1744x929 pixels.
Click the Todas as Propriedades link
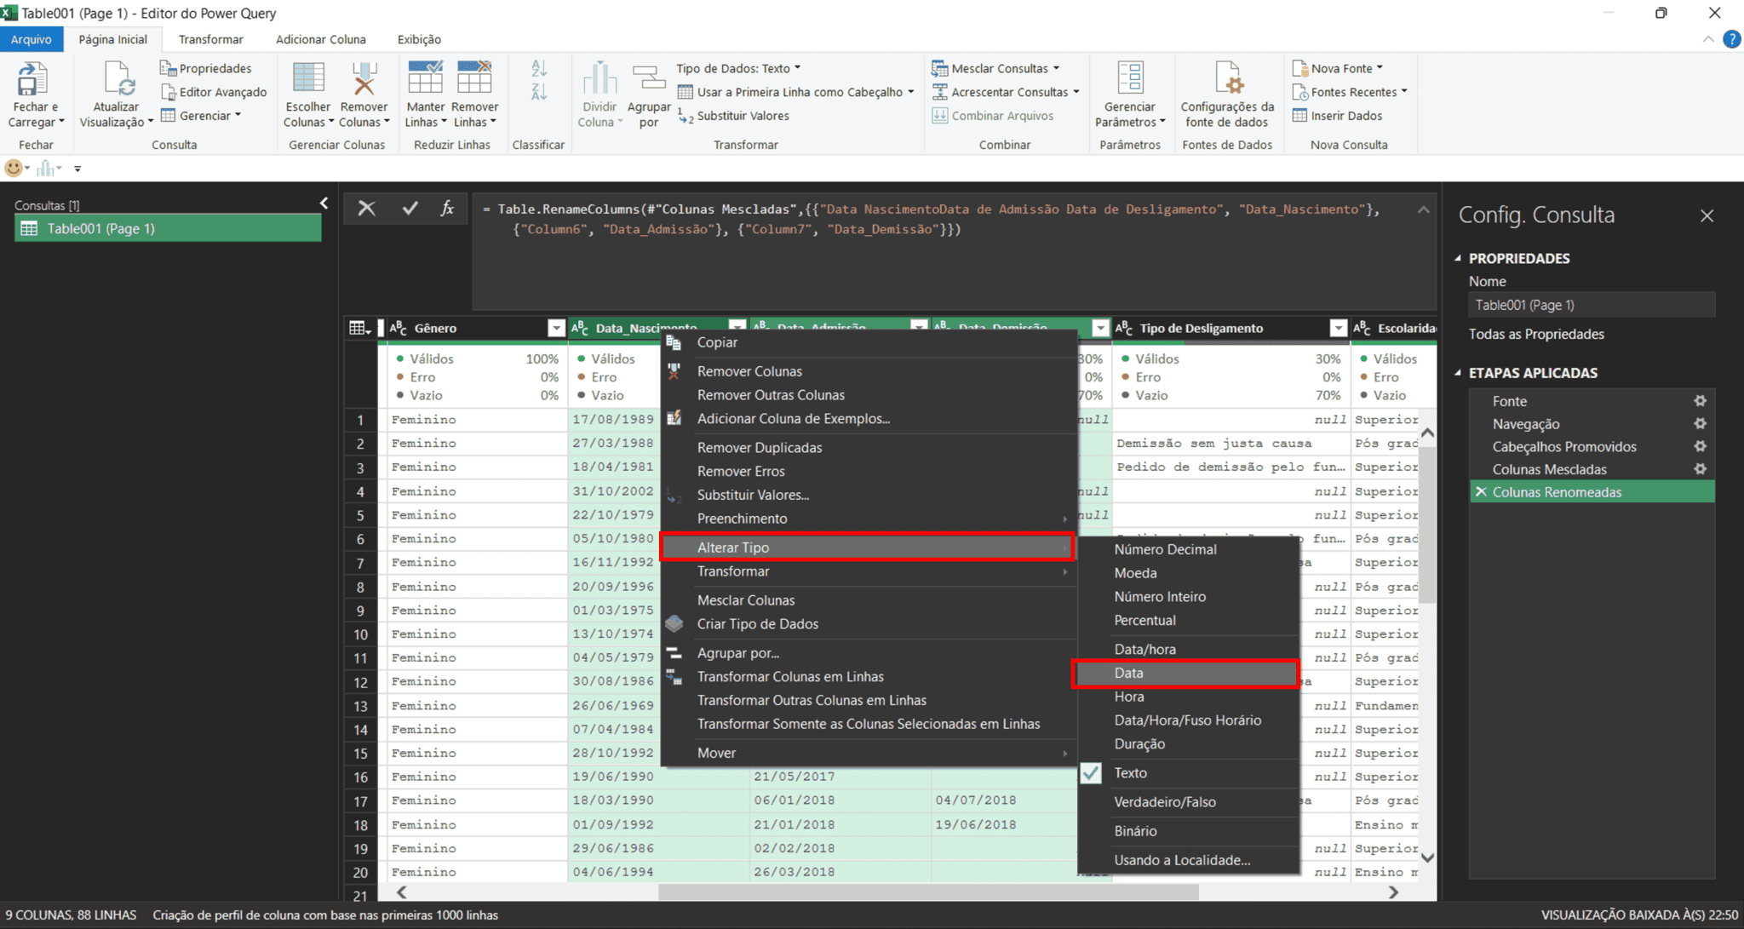coord(1535,334)
